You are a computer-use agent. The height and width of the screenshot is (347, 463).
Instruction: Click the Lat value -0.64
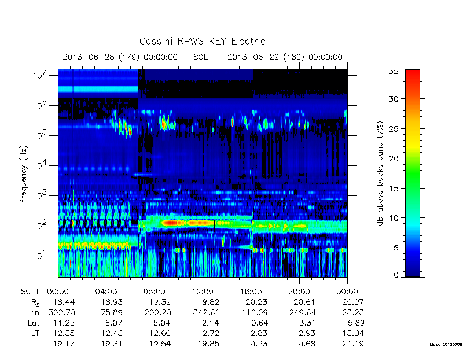tap(256, 323)
